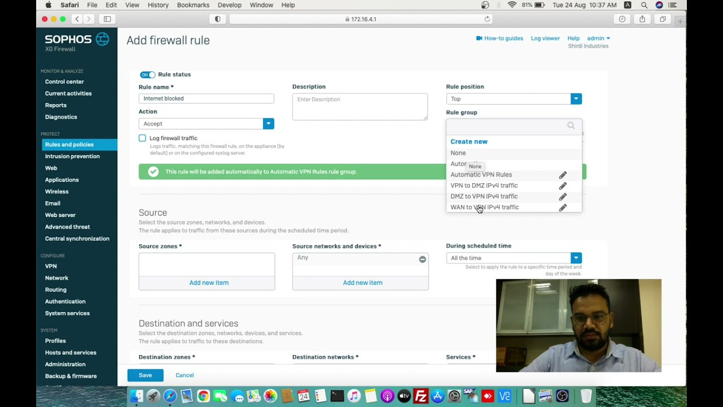
Task: Click the Safari back arrow
Action: (77, 19)
